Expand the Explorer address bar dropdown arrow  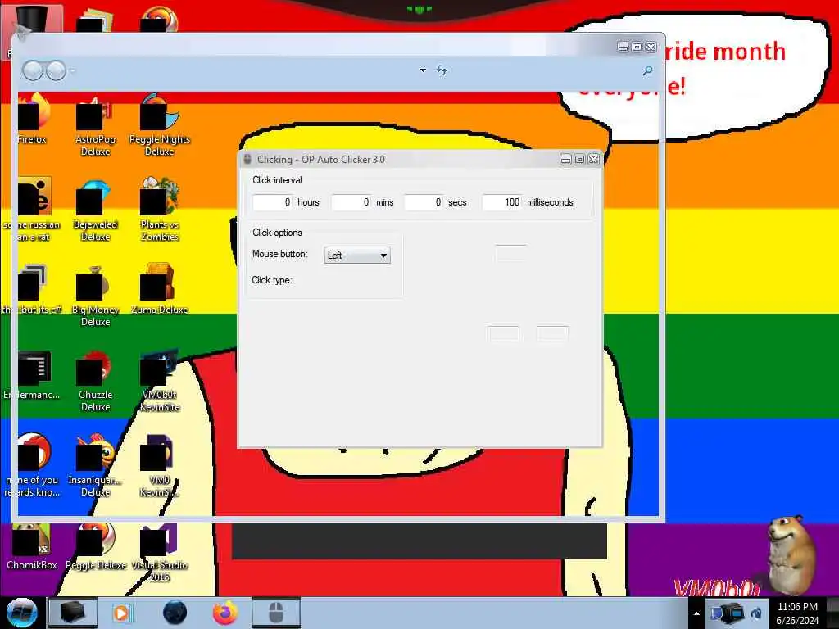(424, 70)
